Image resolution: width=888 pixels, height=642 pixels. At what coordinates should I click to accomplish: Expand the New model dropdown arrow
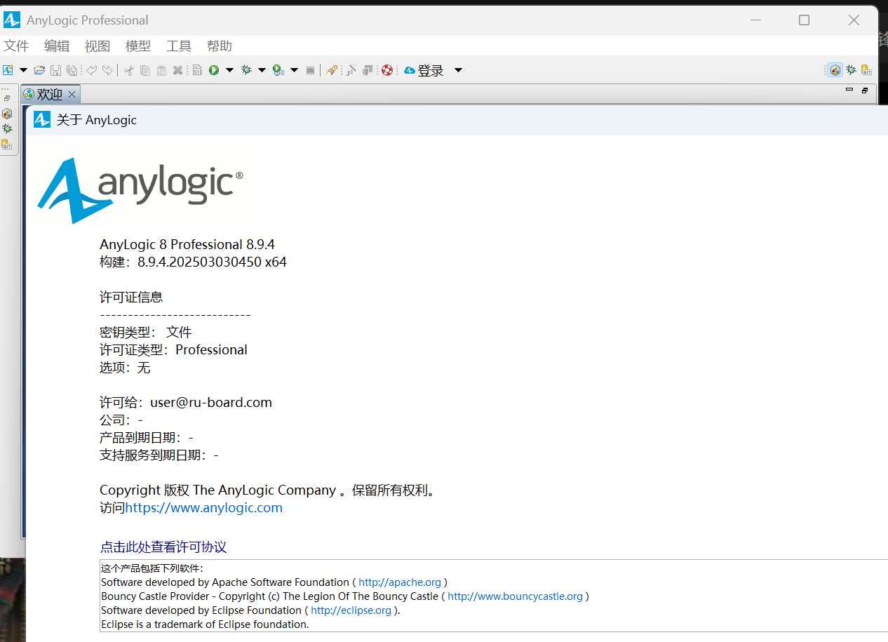[x=23, y=70]
